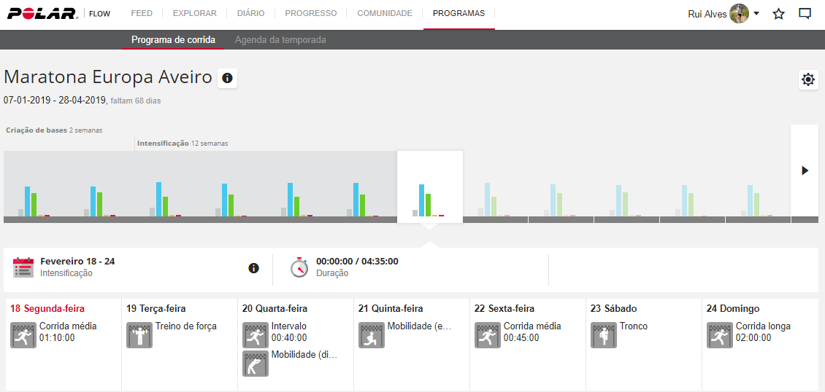
Task: Click the Rui Alves profile picture
Action: [x=739, y=14]
